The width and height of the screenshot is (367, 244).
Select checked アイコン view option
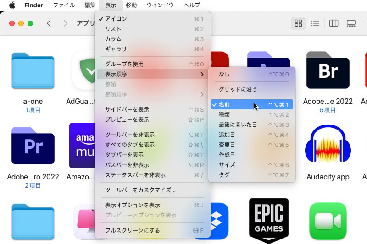[152, 19]
